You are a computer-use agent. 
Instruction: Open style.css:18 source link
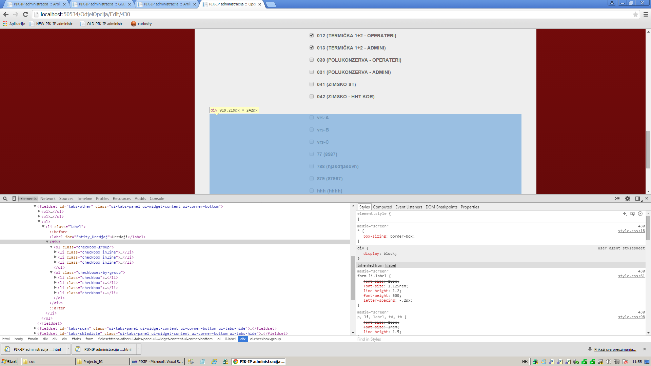(631, 231)
